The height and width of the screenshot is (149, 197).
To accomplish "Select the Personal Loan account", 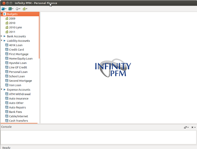I will (18, 72).
